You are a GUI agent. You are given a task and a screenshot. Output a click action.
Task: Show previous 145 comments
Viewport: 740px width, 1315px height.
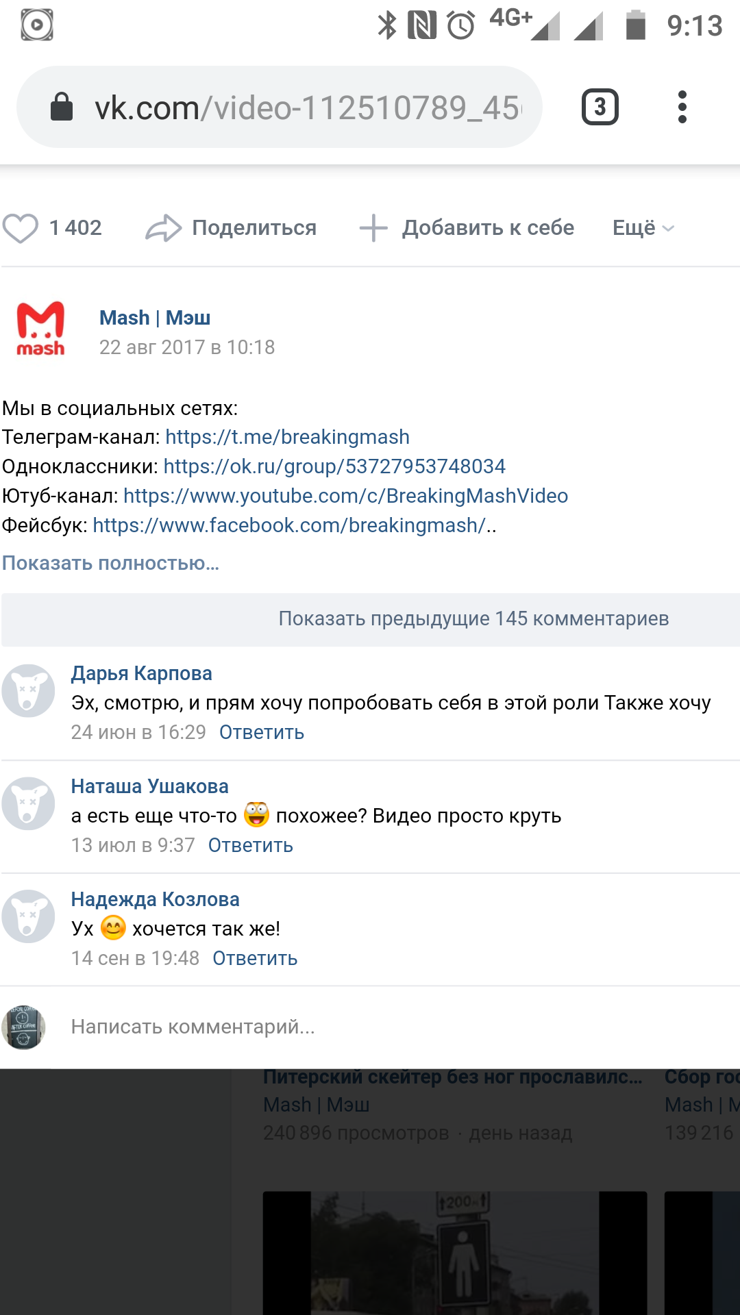point(473,619)
